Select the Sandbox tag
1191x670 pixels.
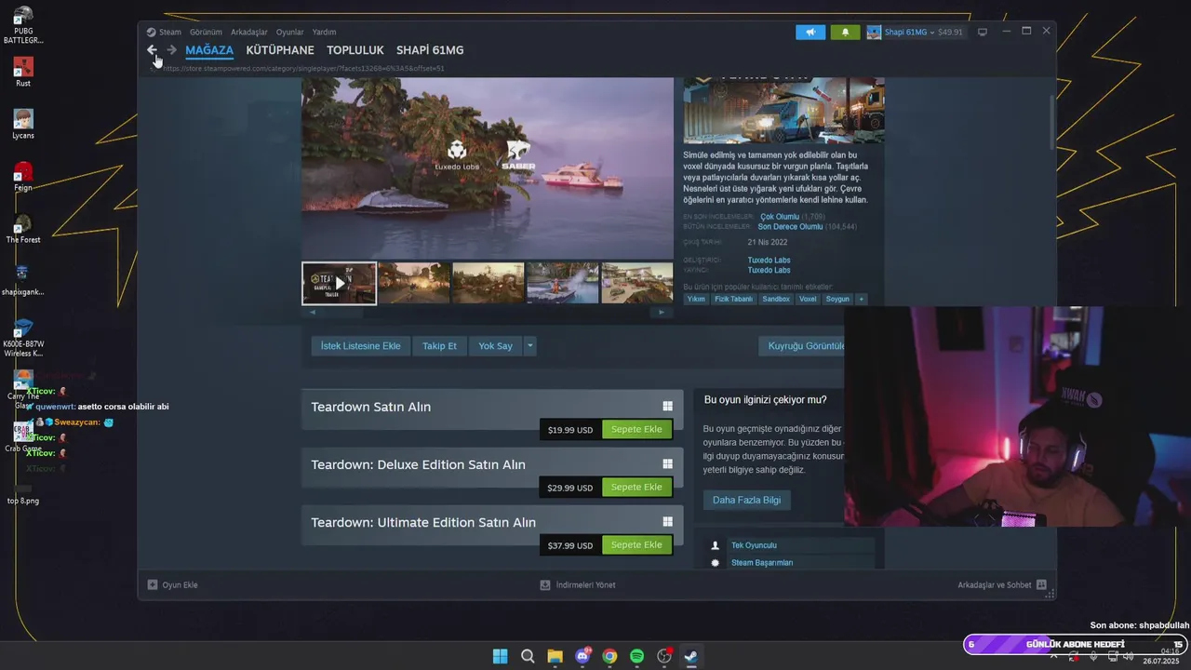[x=776, y=299]
